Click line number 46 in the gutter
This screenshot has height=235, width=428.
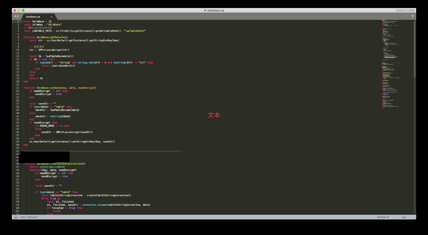18,164
